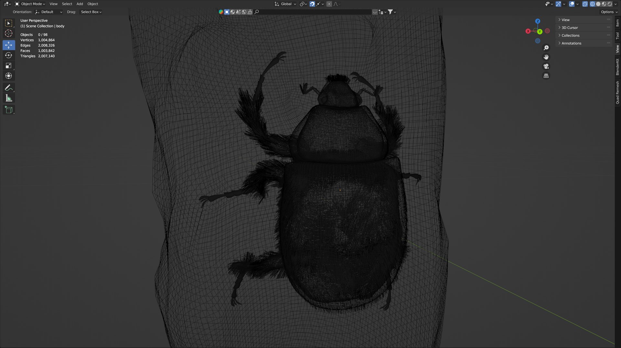The width and height of the screenshot is (621, 348).
Task: Click the pan view hand icon
Action: click(546, 57)
